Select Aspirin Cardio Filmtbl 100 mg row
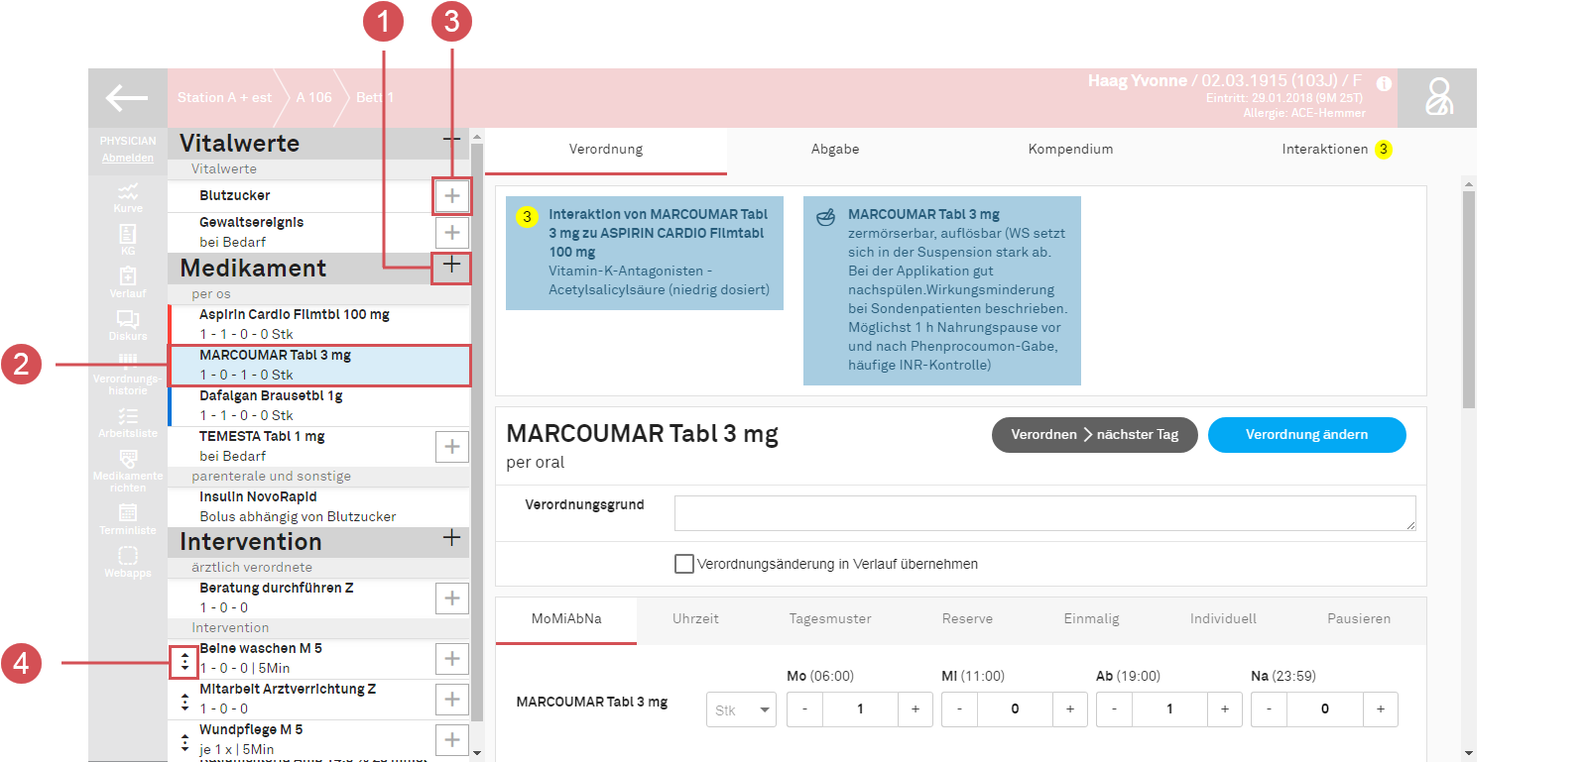1587x762 pixels. [319, 325]
